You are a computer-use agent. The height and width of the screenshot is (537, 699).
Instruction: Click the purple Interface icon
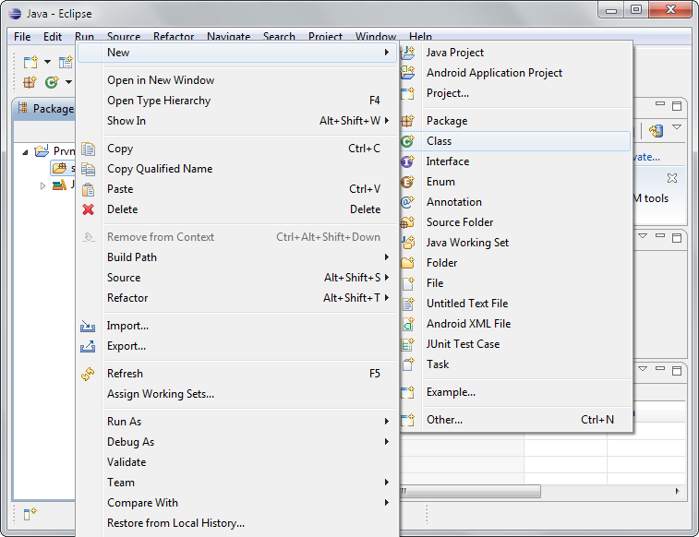(408, 161)
